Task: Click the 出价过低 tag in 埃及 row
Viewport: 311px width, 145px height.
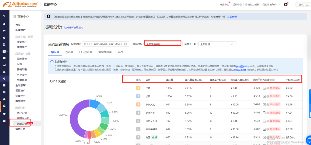Action: [275, 96]
